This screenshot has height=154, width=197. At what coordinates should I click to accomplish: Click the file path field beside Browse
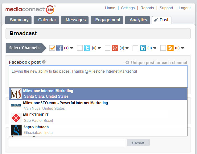67,143
